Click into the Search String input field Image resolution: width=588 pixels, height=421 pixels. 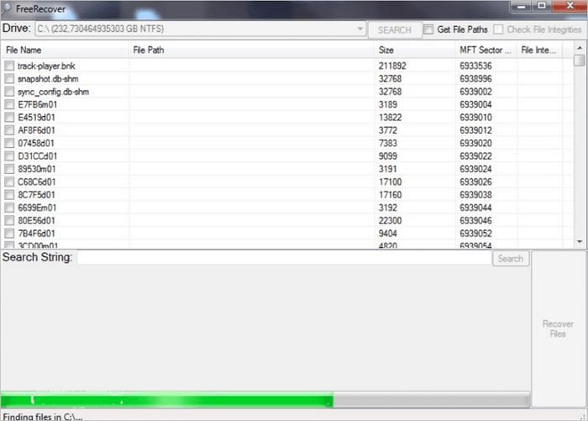pos(284,258)
